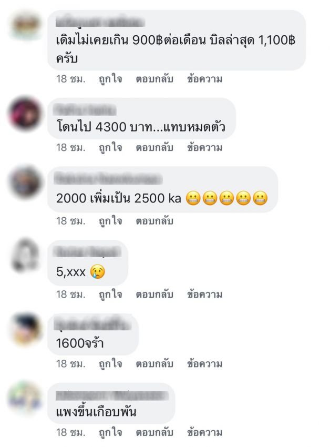Like the 4300 baht comment

(x=110, y=148)
